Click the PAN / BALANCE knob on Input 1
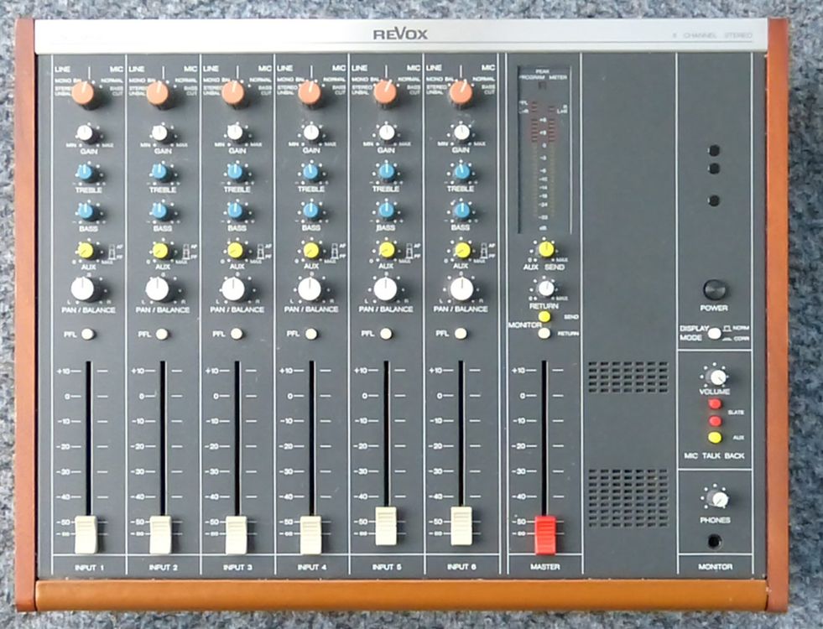823x629 pixels. click(83, 289)
